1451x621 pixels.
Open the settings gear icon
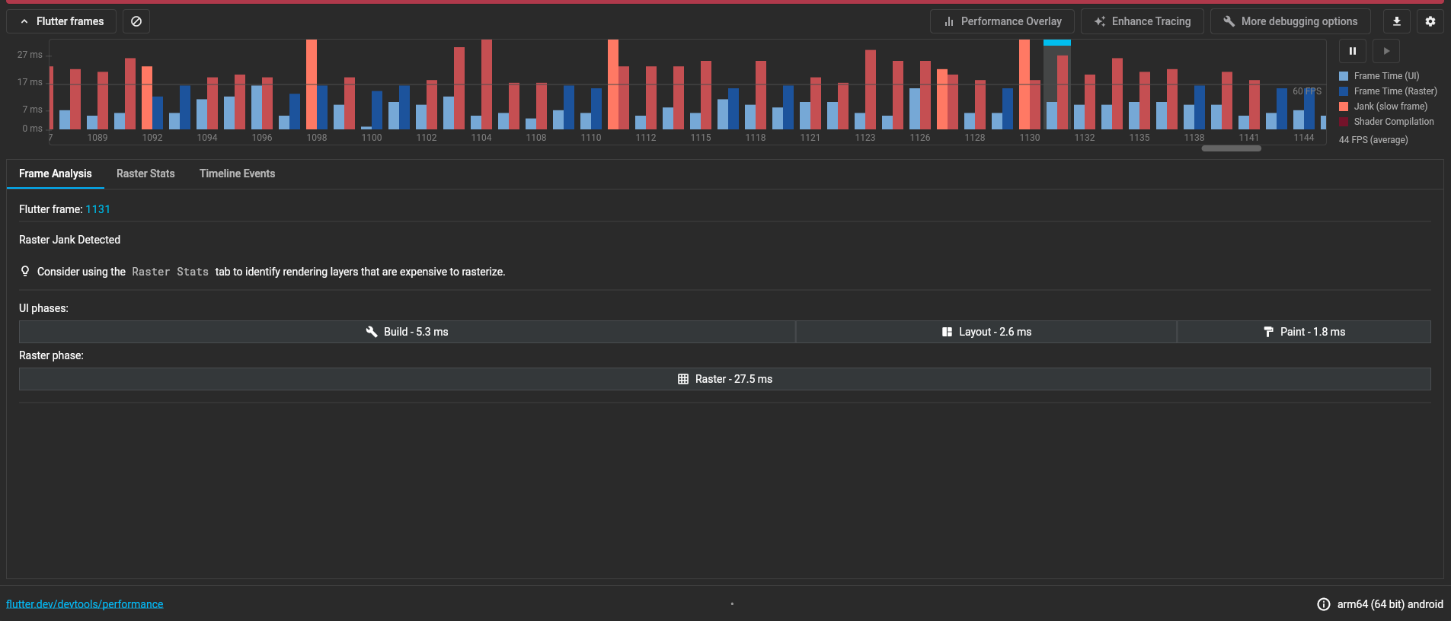(x=1430, y=21)
